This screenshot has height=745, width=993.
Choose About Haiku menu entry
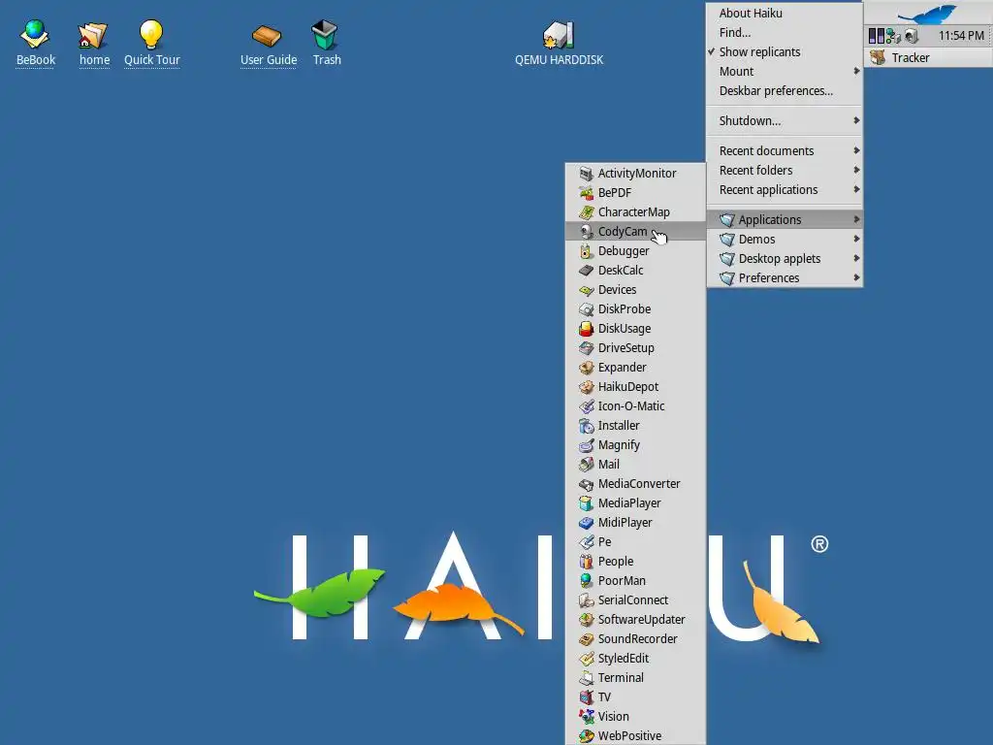coord(785,13)
